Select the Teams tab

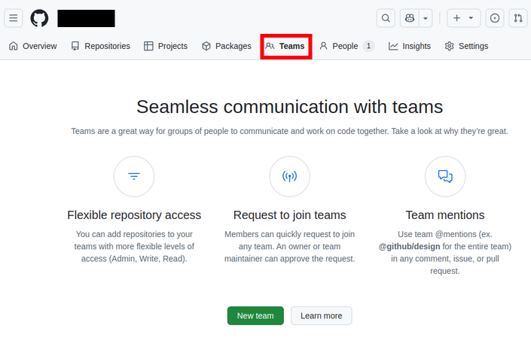285,46
